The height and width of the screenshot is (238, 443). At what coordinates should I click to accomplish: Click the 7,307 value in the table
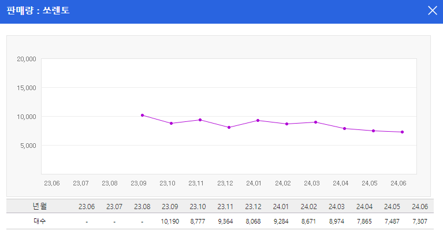tap(420, 221)
